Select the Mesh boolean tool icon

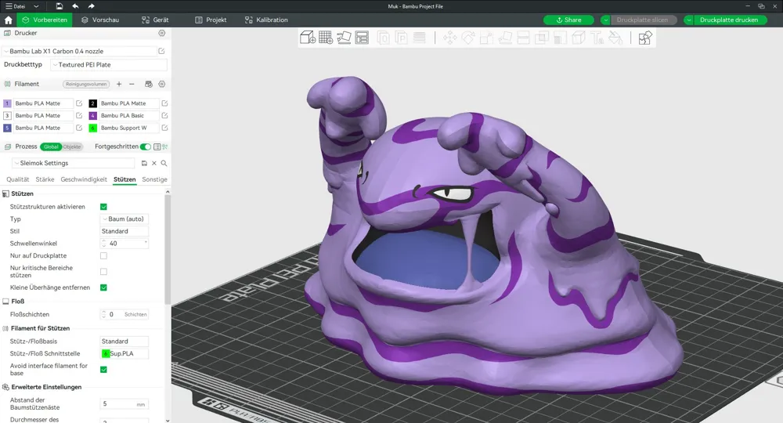(x=541, y=38)
